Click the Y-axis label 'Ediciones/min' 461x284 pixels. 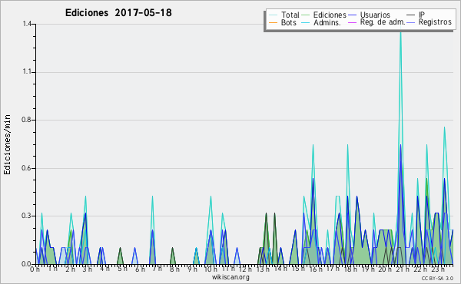[7, 144]
